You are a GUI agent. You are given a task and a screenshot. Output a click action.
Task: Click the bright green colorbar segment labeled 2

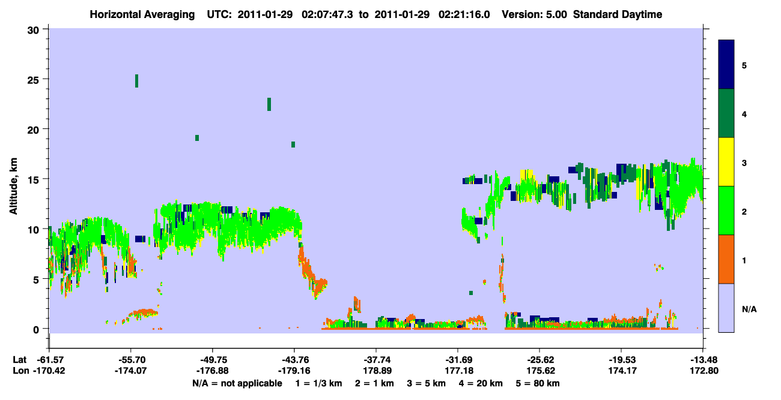point(726,210)
